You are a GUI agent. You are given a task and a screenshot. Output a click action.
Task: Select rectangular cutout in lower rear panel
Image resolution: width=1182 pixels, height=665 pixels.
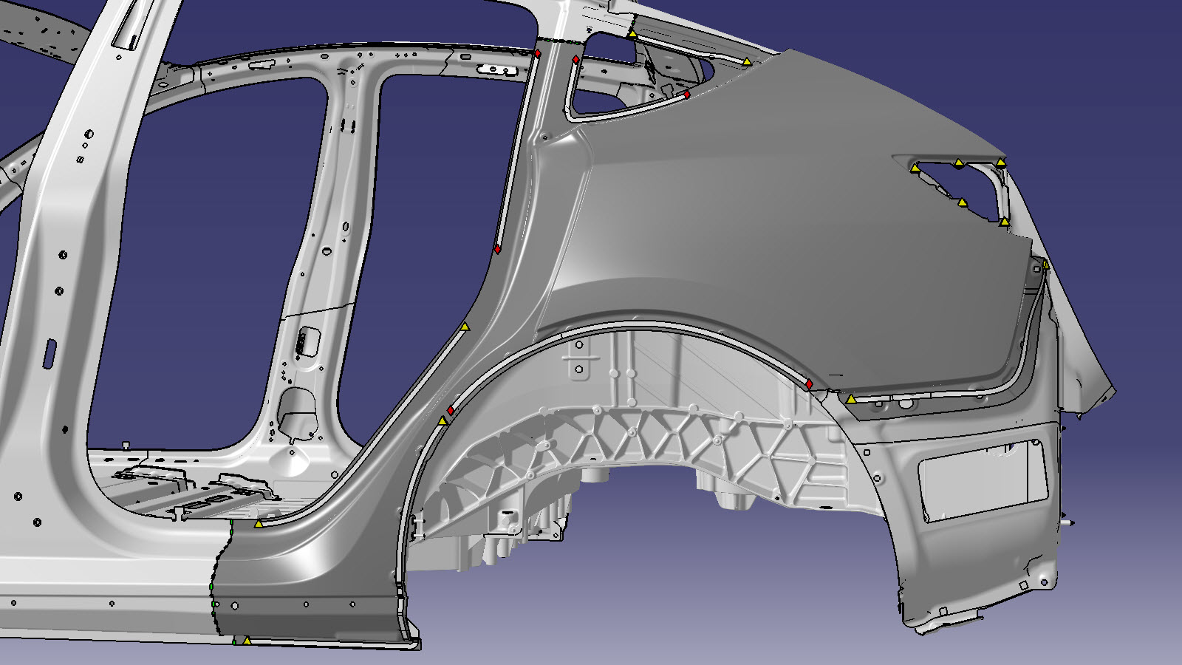983,480
